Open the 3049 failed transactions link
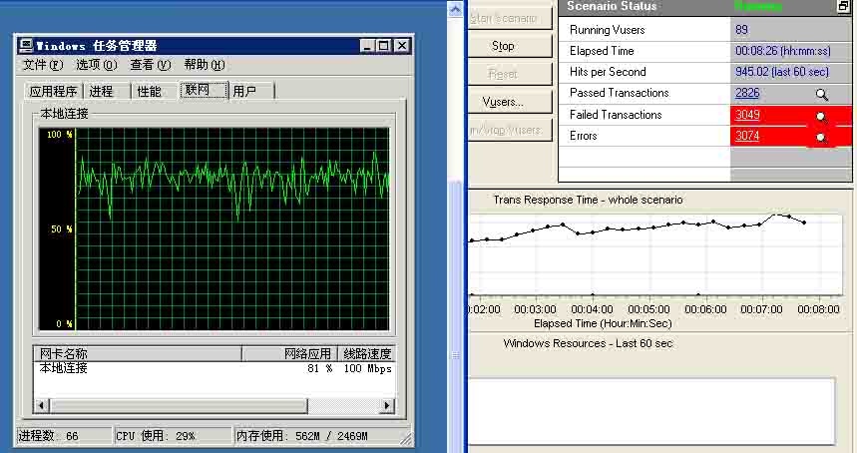The width and height of the screenshot is (857, 453). point(747,115)
